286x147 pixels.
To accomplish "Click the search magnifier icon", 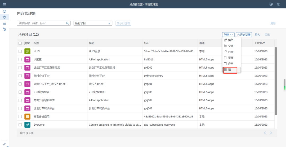I will pyautogui.click(x=68, y=23).
